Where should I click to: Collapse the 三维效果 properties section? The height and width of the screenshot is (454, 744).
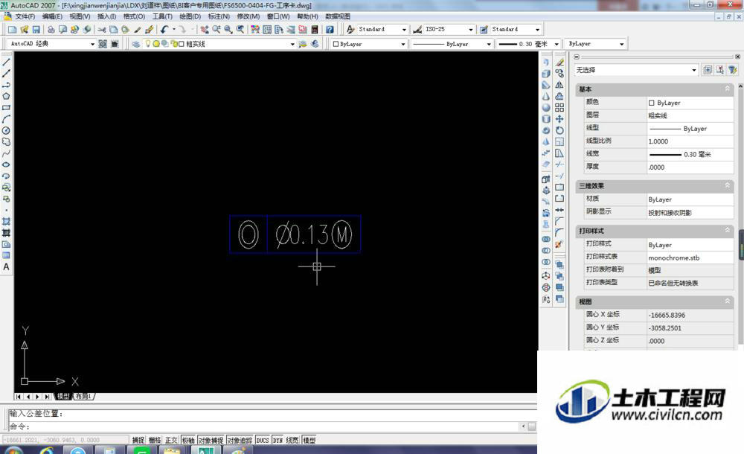[x=728, y=185]
